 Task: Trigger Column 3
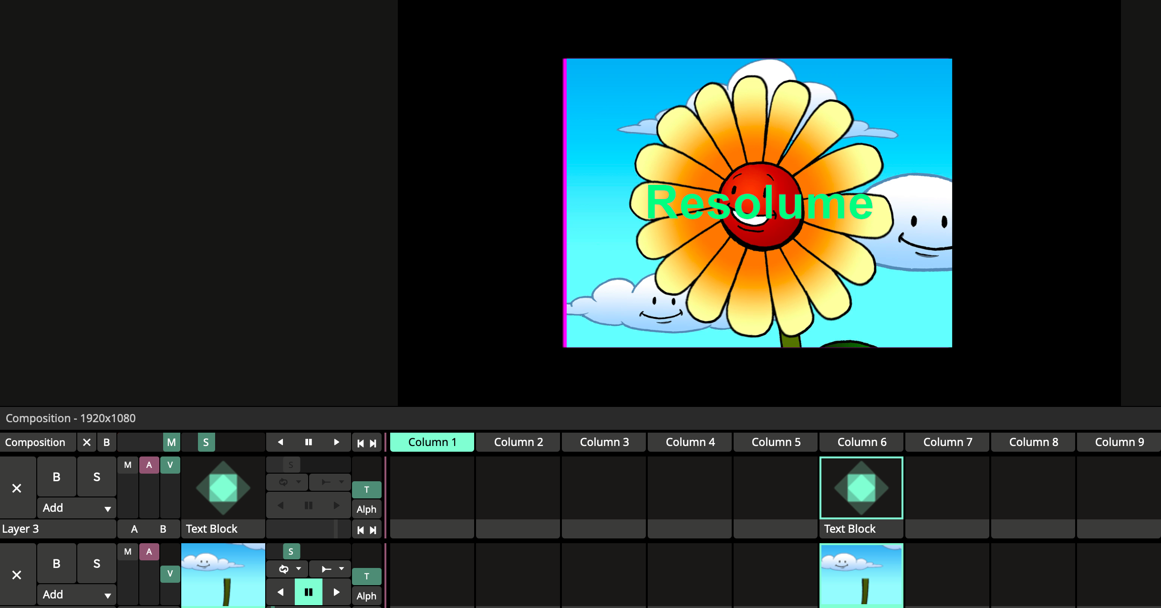(604, 442)
